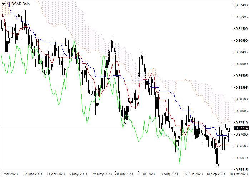
Task: Click the 20 Jun 2023 date label
Action: pos(124,174)
